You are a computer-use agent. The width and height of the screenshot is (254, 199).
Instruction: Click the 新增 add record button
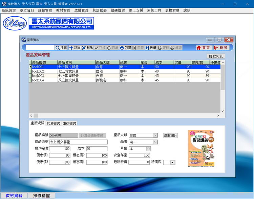point(75,48)
